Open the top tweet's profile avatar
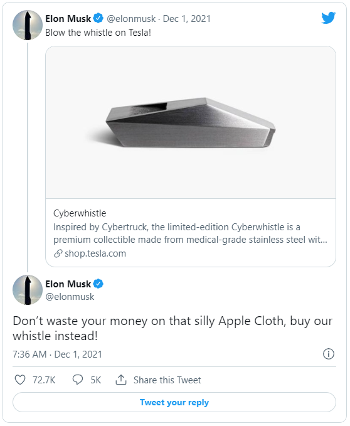This screenshot has width=350, height=426. [28, 25]
